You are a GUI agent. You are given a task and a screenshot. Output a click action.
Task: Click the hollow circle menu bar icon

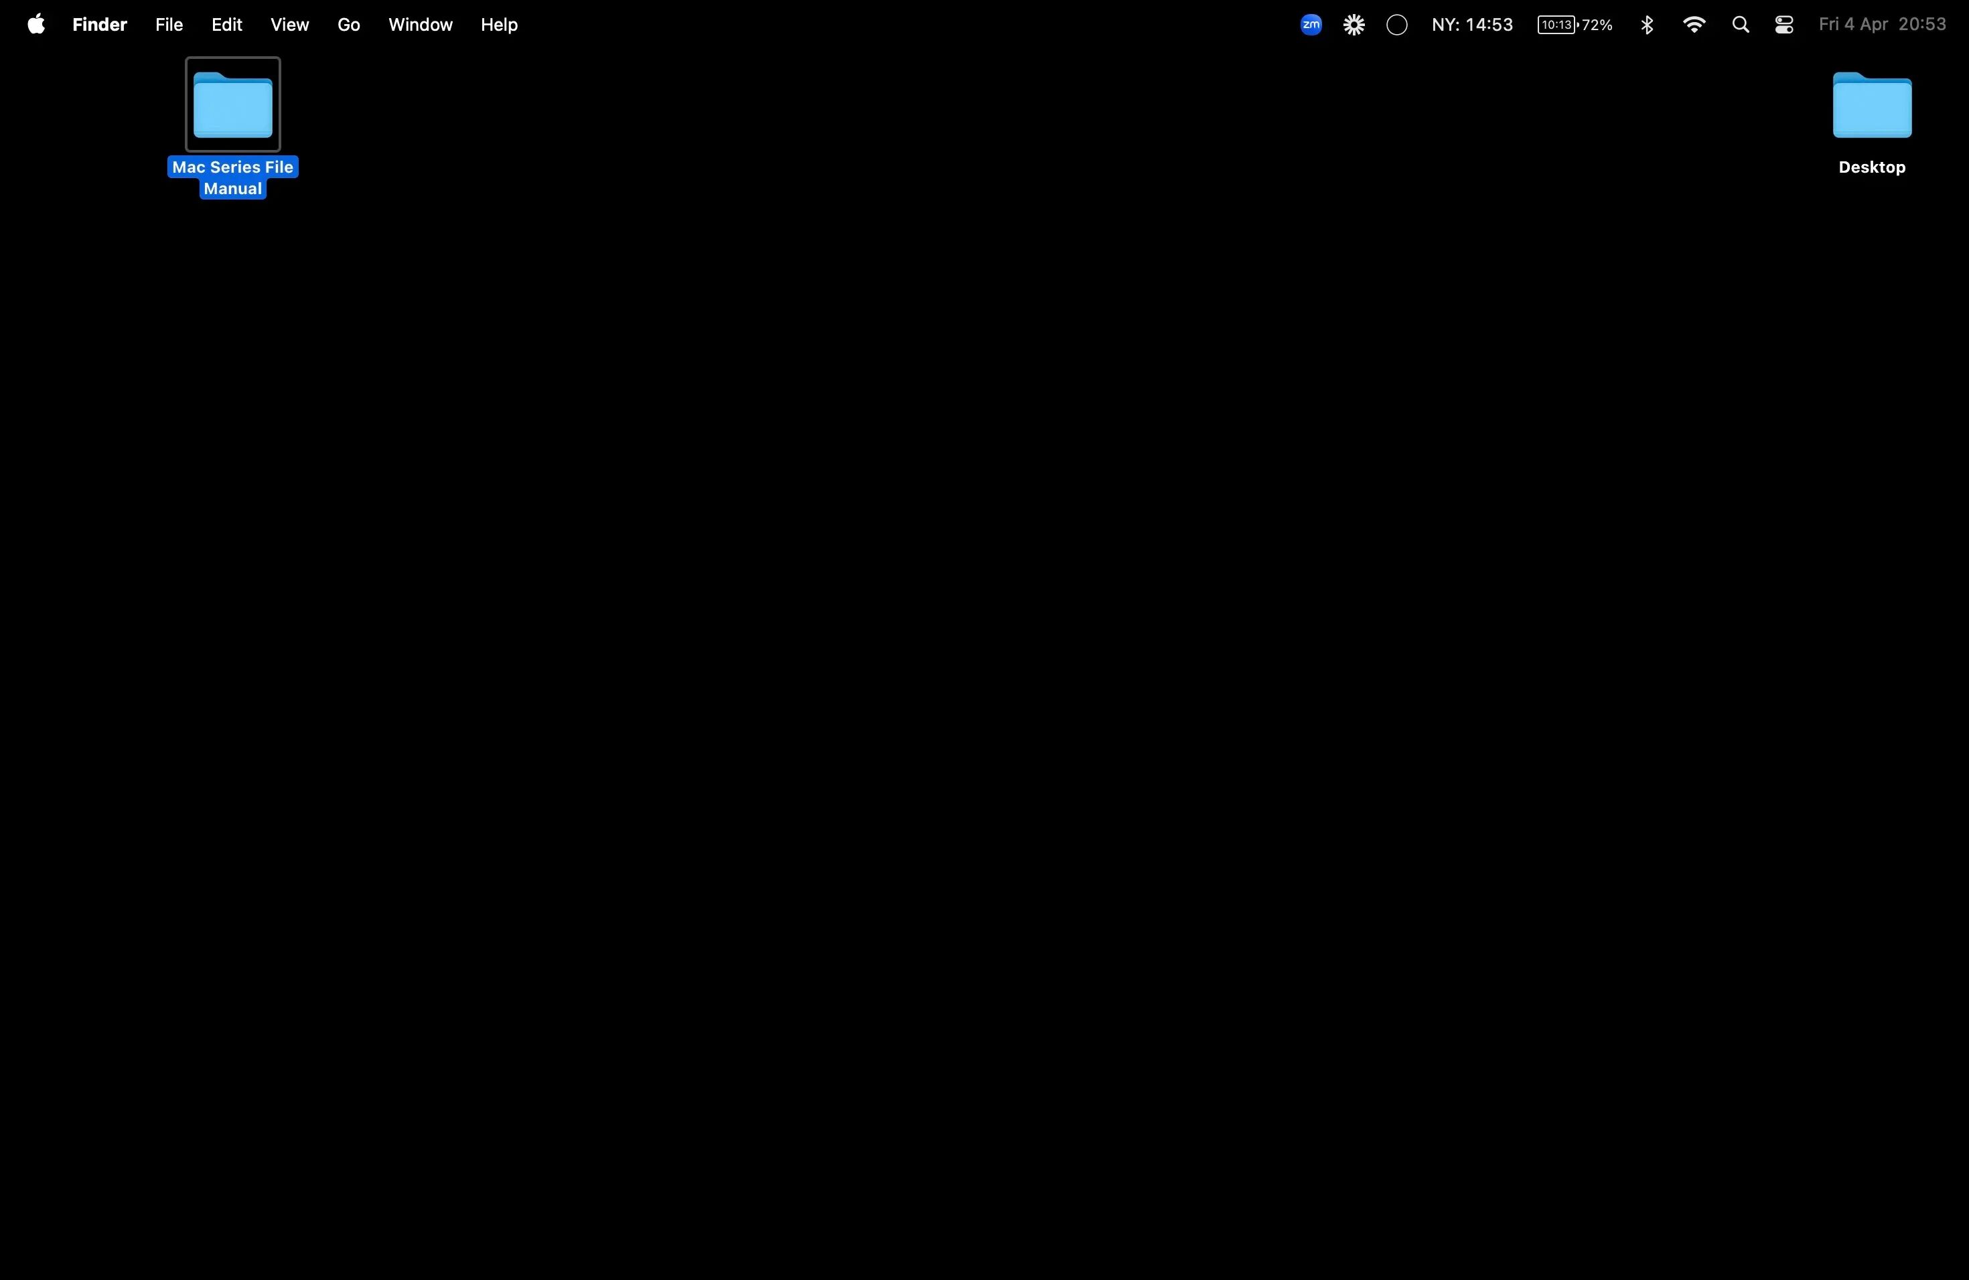(1396, 25)
